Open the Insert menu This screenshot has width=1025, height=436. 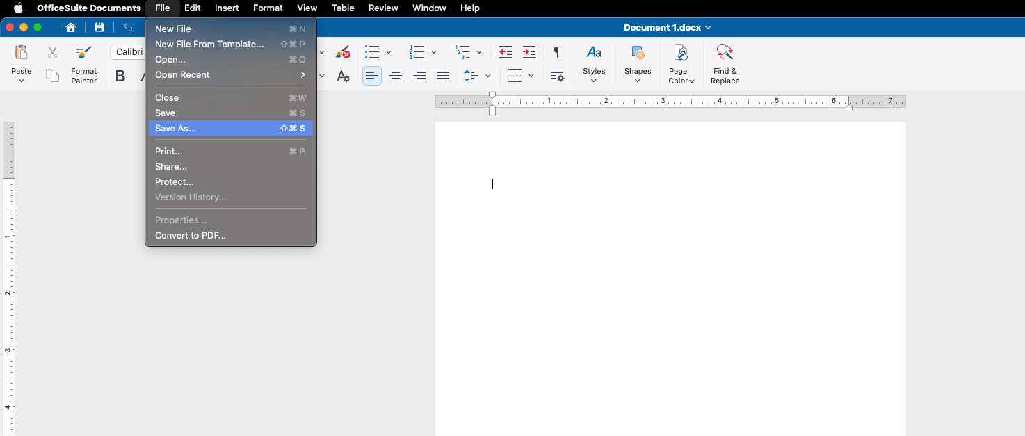pyautogui.click(x=227, y=8)
